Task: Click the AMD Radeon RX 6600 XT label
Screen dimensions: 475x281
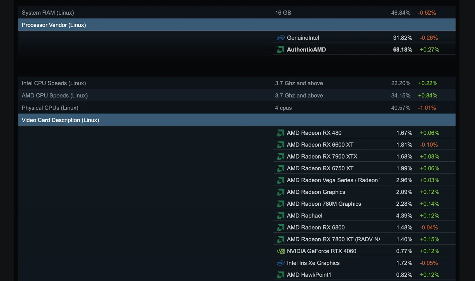Action: [320, 145]
